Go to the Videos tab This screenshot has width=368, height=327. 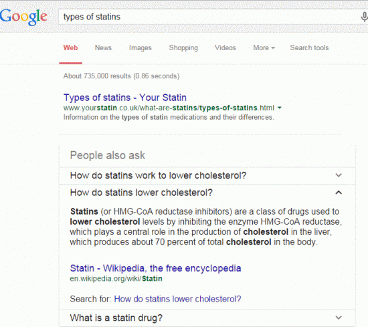point(225,48)
